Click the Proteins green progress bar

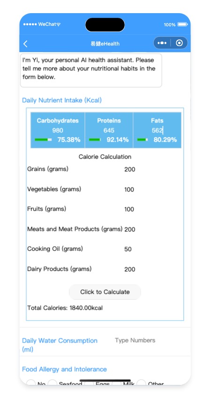[95, 139]
